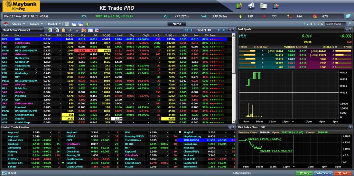Image resolution: width=354 pixels, height=176 pixels.
Task: Expand the Indices menu
Action: coord(36,24)
